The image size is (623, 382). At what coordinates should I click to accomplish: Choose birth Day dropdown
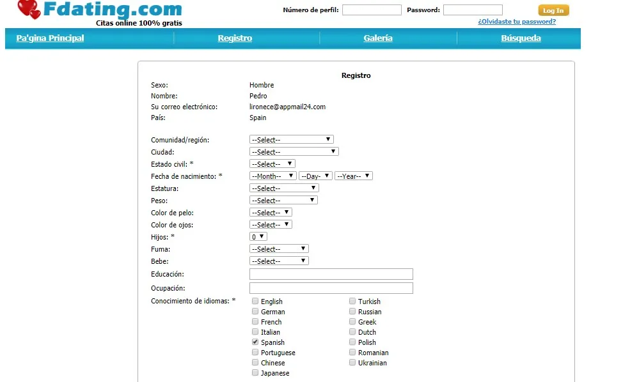[x=315, y=176]
